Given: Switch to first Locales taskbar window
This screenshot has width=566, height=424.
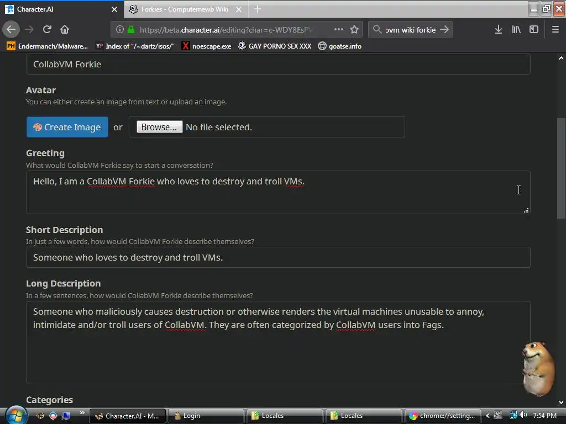Looking at the screenshot, I should [285, 416].
